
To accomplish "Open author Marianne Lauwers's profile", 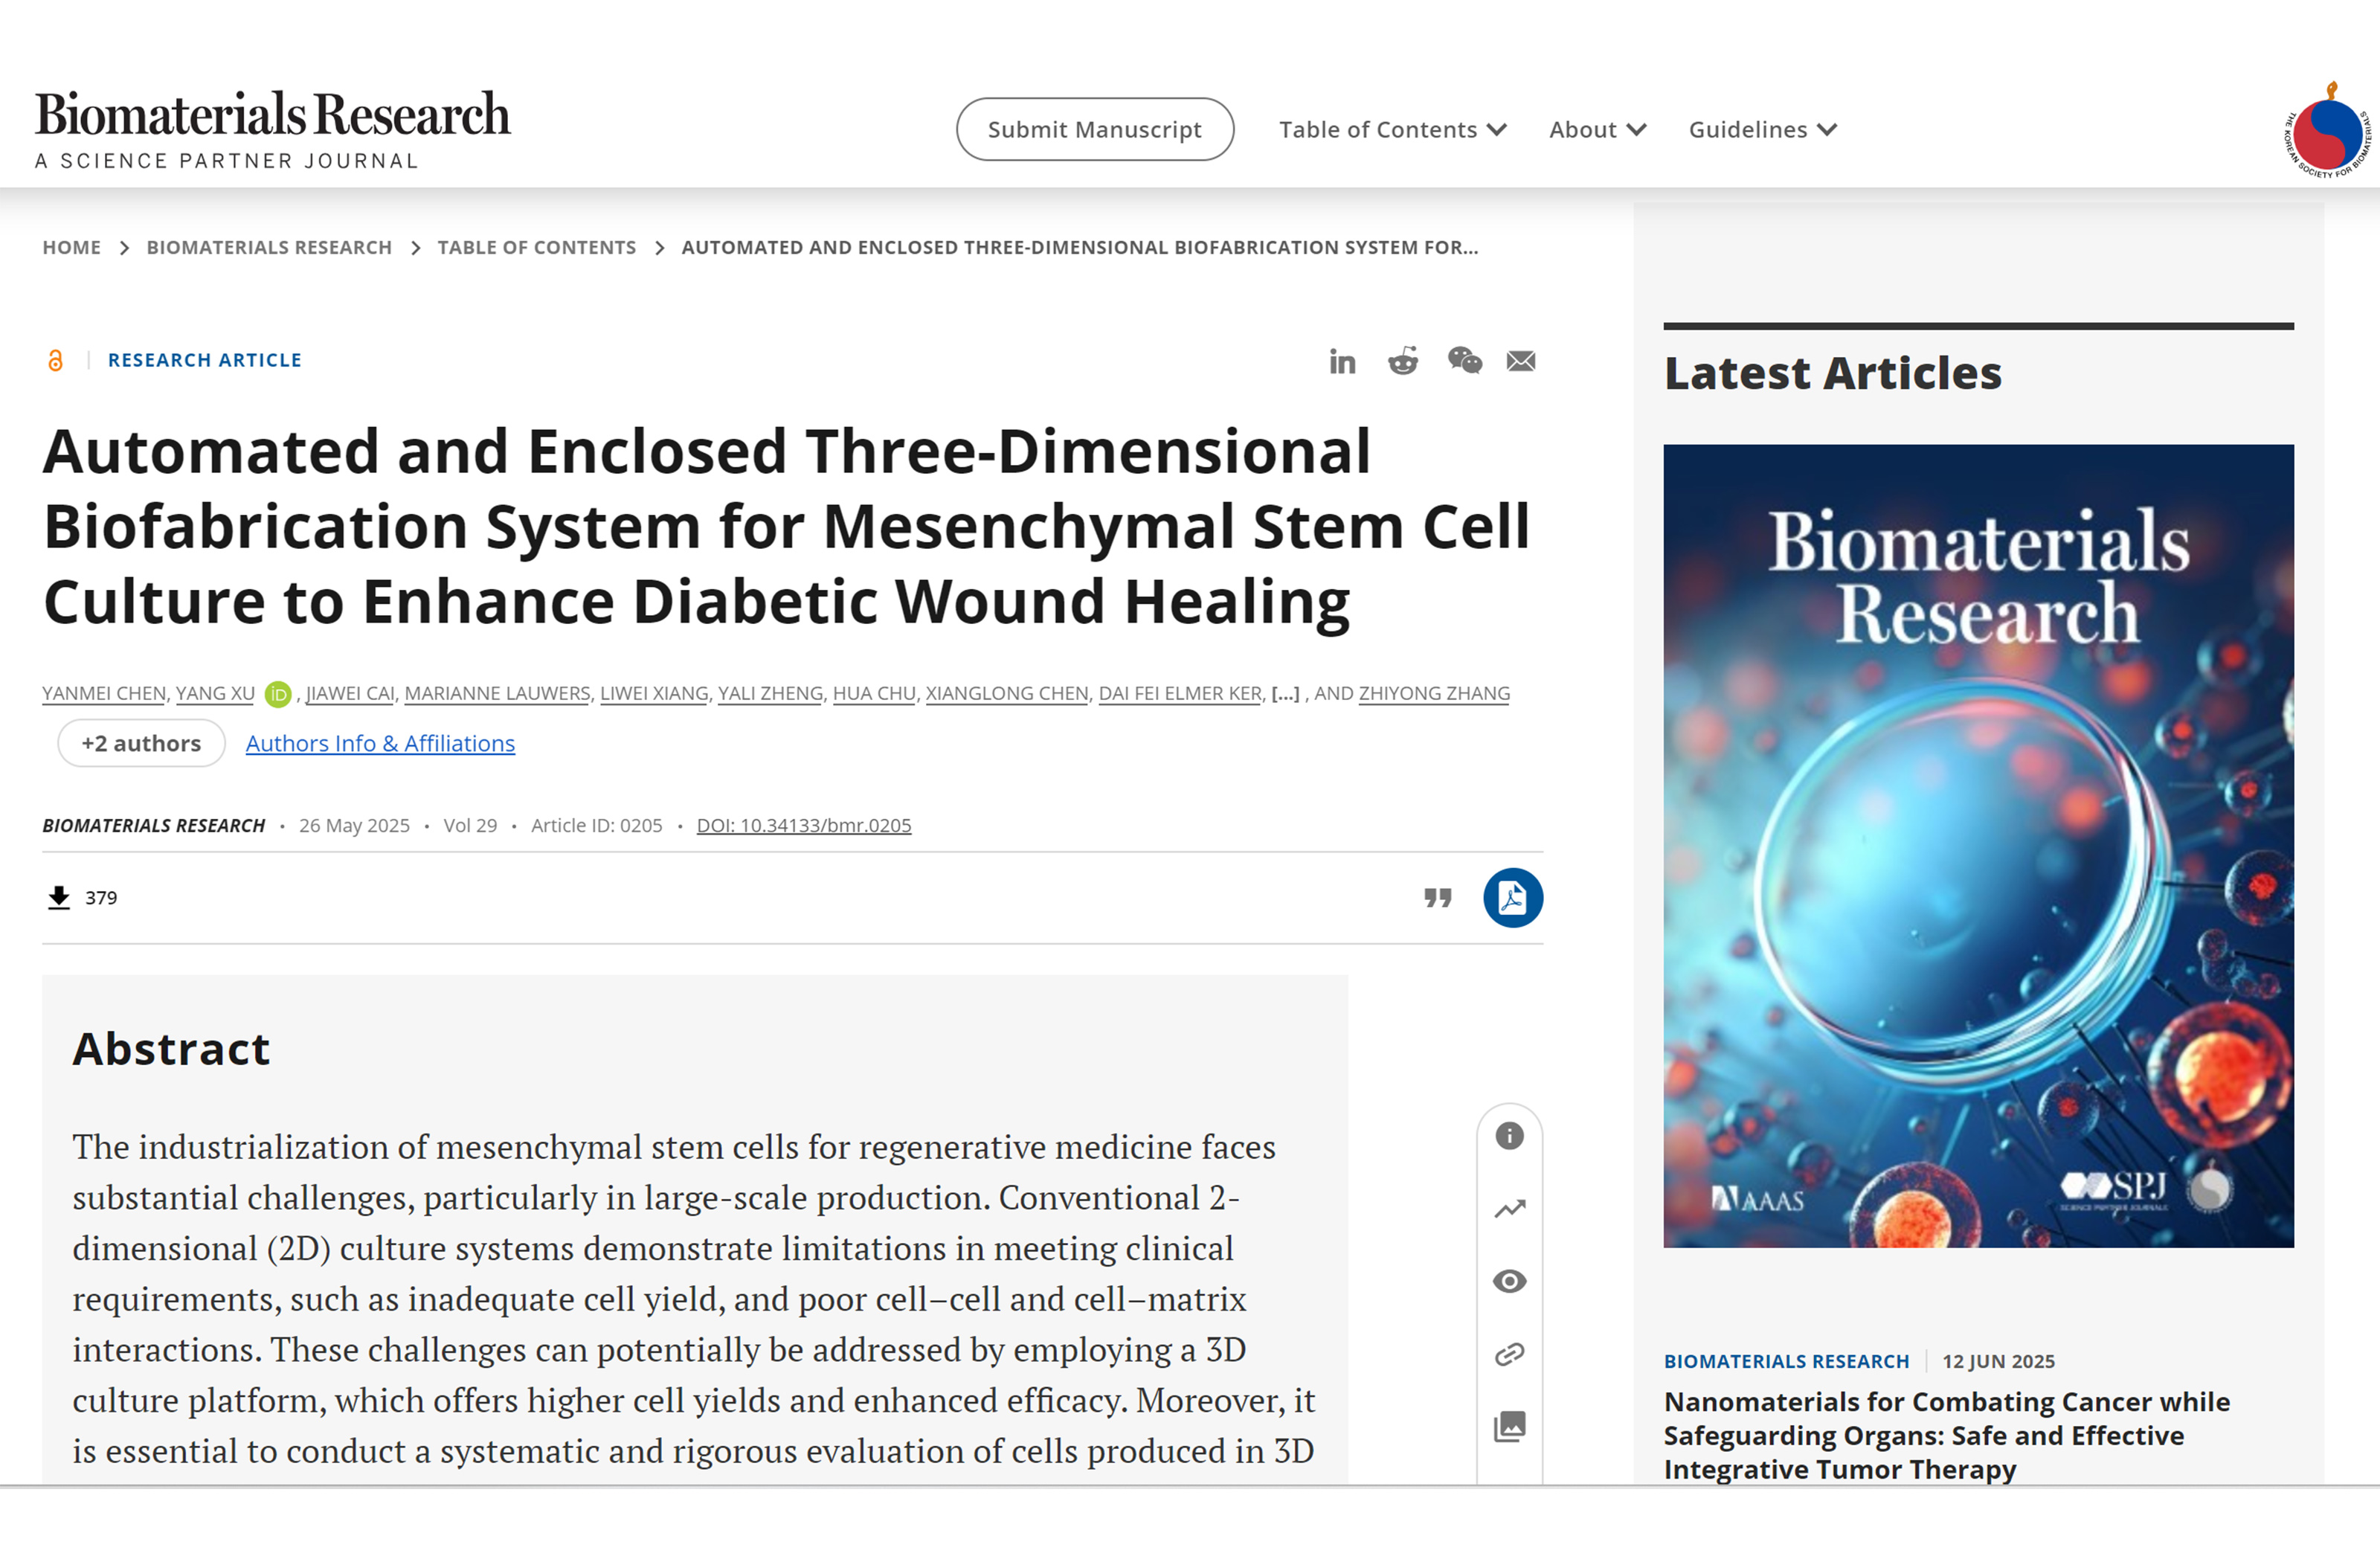I will point(497,693).
